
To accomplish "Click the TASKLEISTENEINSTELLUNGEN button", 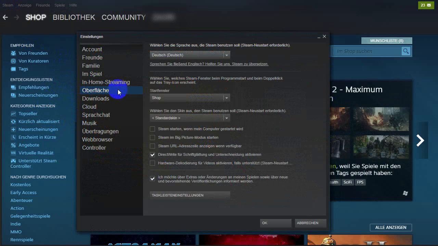I will pyautogui.click(x=190, y=195).
